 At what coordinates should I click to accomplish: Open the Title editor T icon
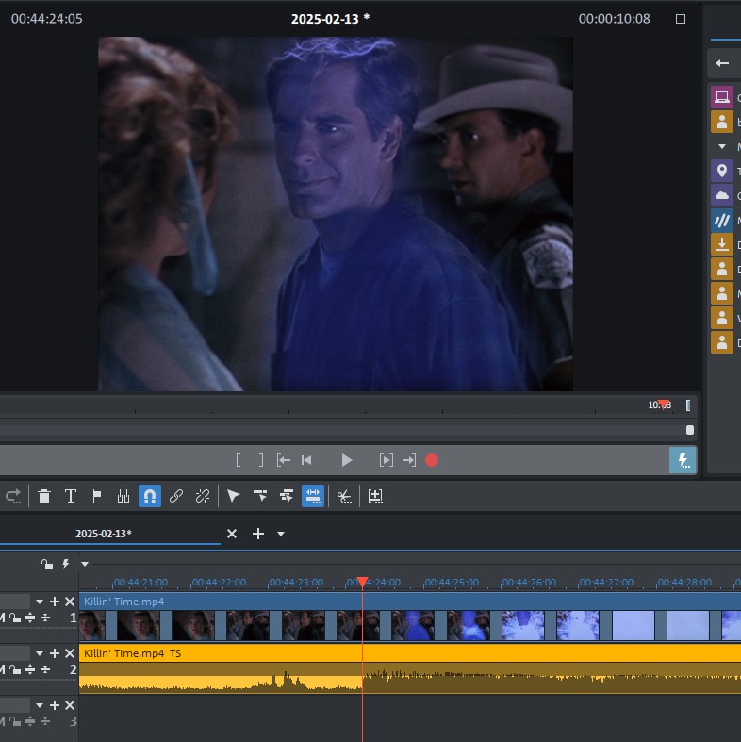[x=70, y=496]
